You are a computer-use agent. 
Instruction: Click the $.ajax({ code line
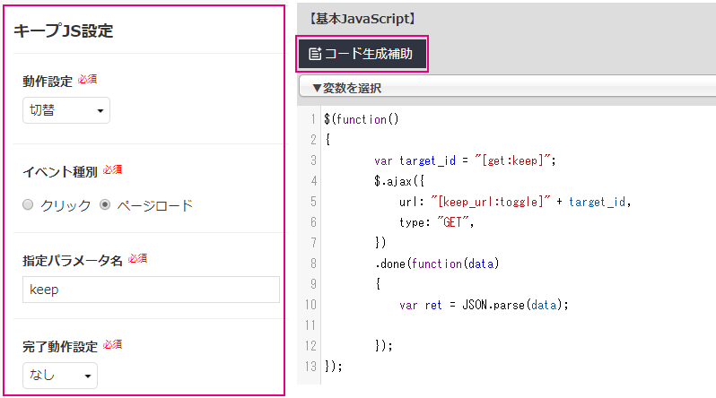coord(399,181)
